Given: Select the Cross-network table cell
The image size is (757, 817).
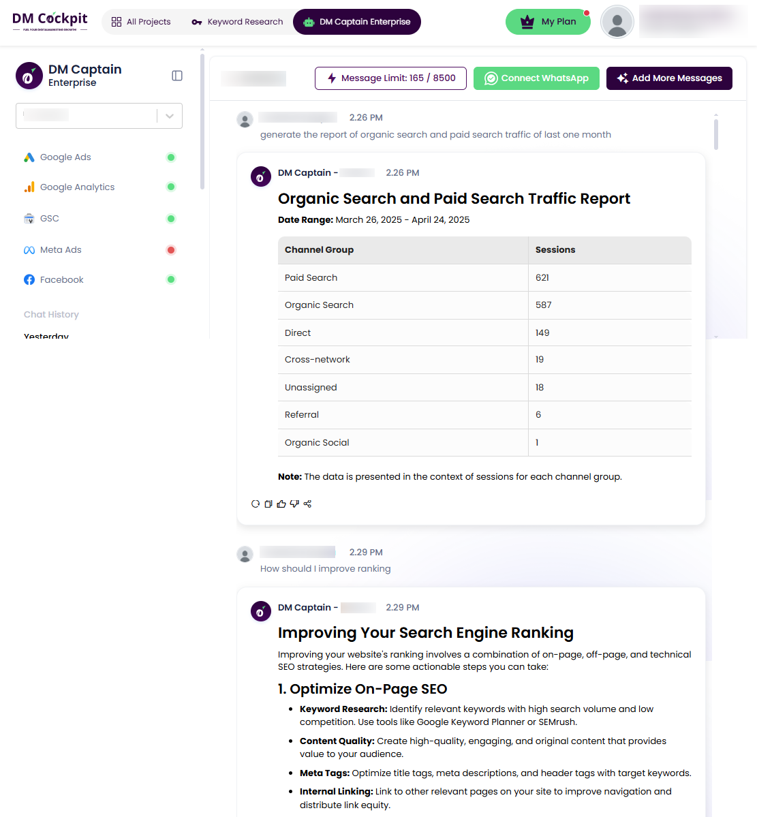Looking at the screenshot, I should (403, 360).
